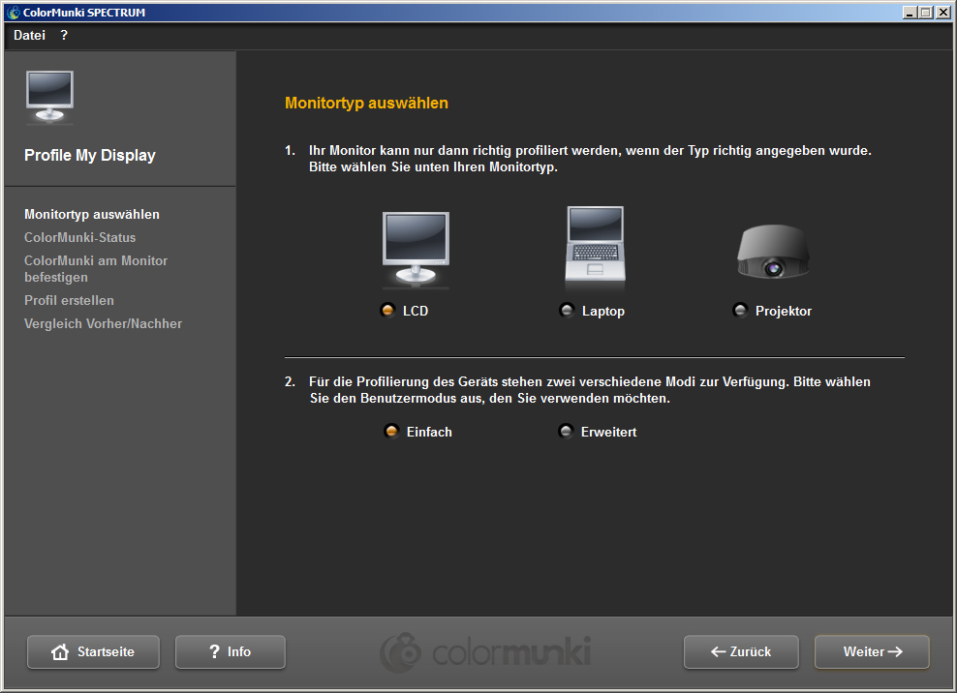Screen dimensions: 957x693
Task: Select the Vergleich Vorher/Nachher step
Action: (x=103, y=323)
